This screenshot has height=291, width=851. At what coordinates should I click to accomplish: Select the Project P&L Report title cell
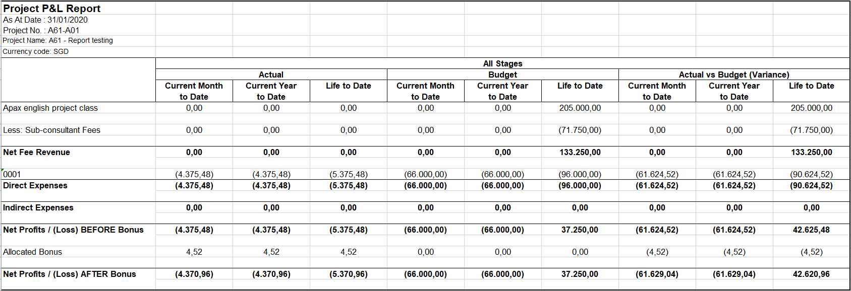point(52,9)
